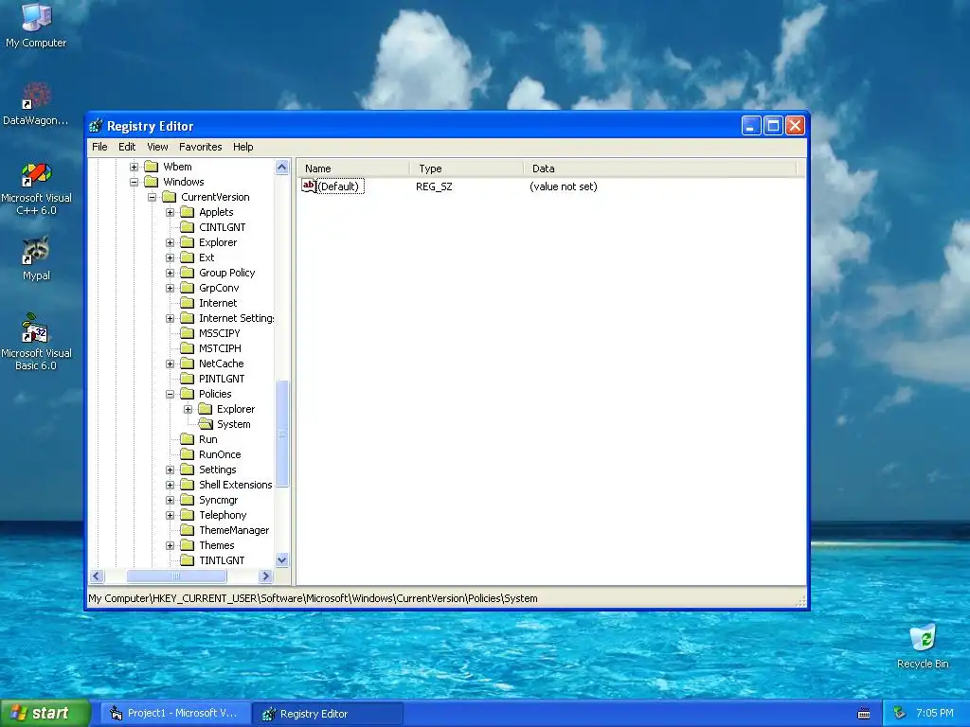Sort values by Name column header
This screenshot has width=970, height=727.
tap(353, 168)
